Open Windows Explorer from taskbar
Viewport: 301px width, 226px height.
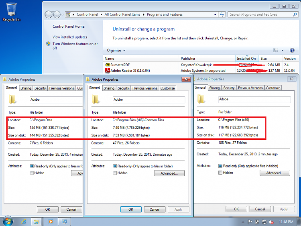click(36, 222)
